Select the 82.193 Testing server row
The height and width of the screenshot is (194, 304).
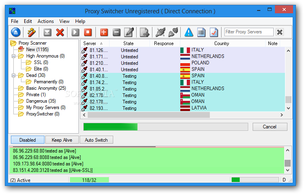coord(183,108)
